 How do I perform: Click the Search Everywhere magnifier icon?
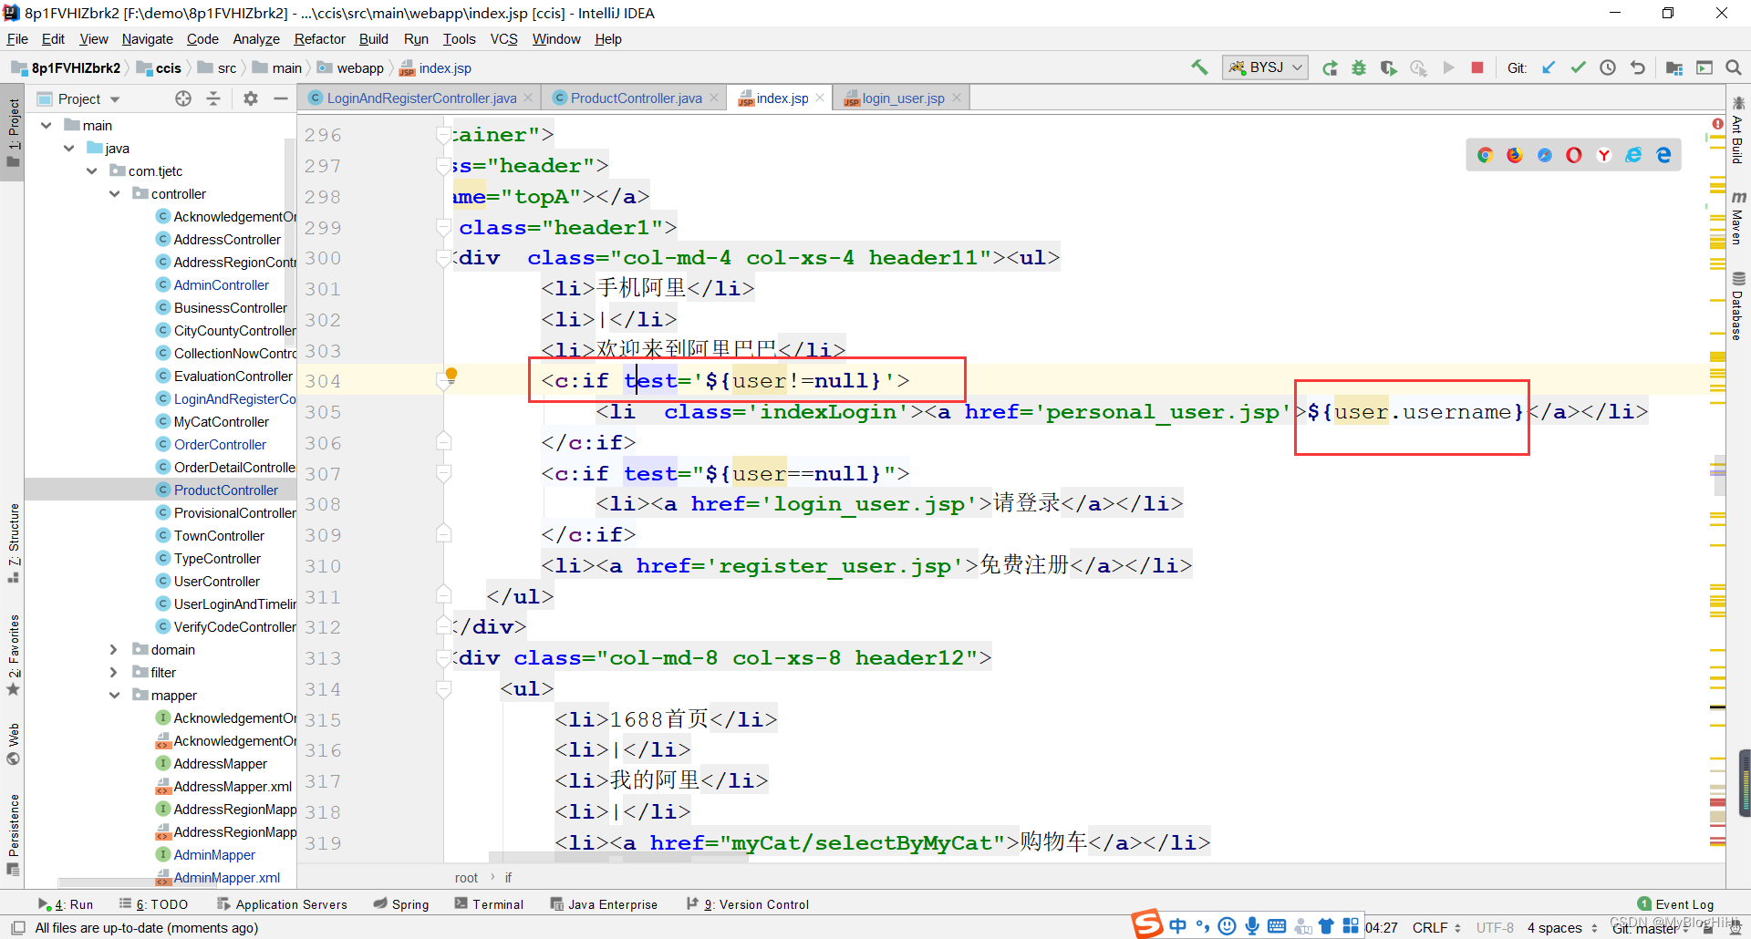point(1734,67)
